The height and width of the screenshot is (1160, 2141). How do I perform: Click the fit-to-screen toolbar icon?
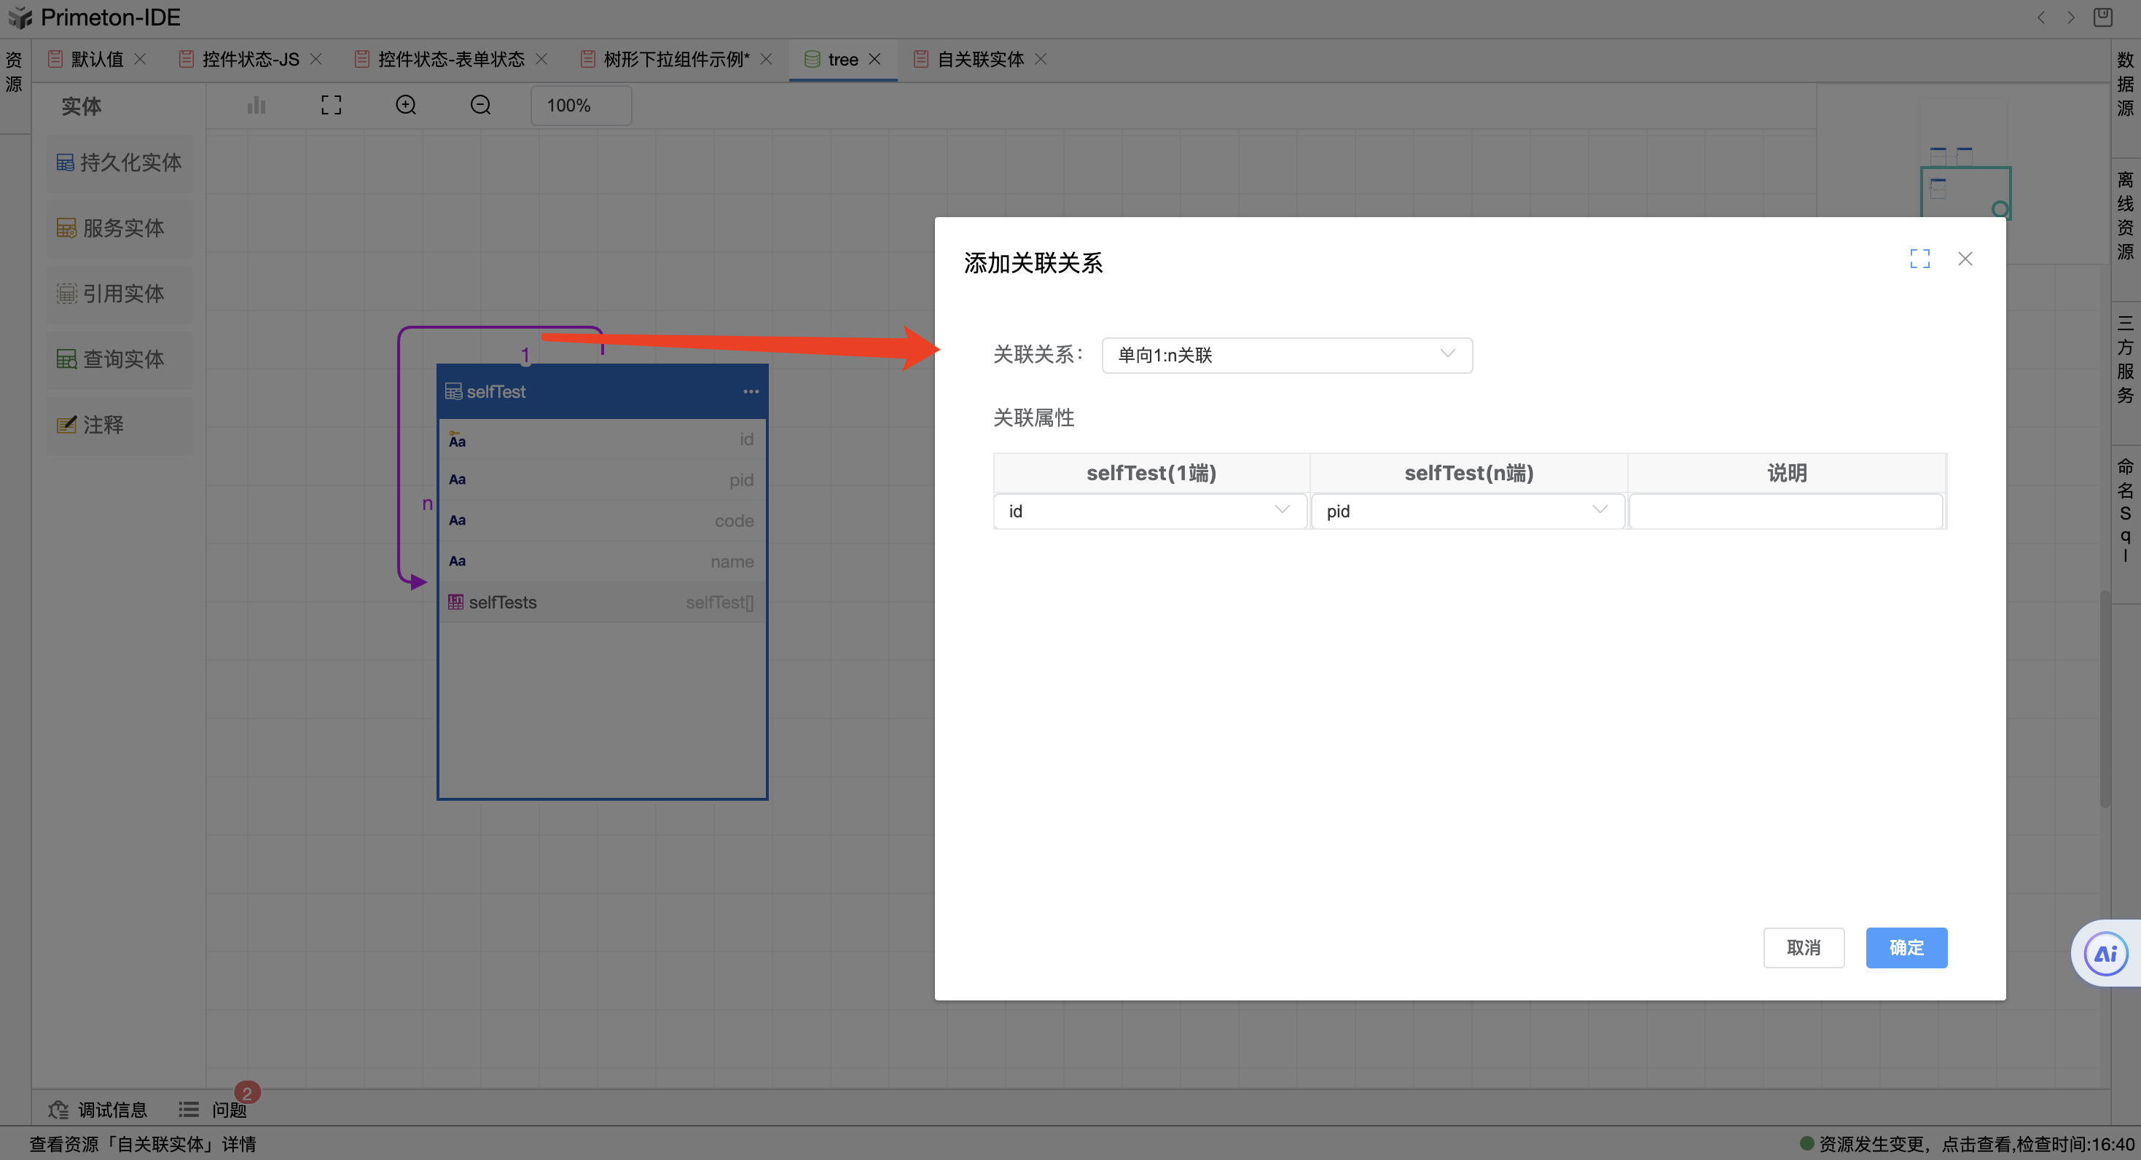[x=331, y=106]
